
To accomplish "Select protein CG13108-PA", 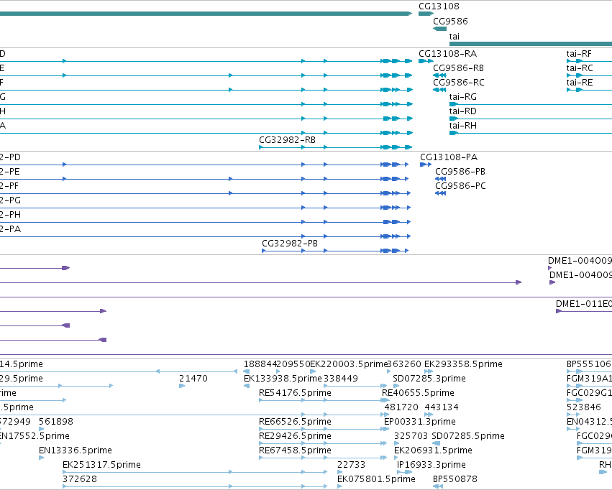I will [449, 157].
